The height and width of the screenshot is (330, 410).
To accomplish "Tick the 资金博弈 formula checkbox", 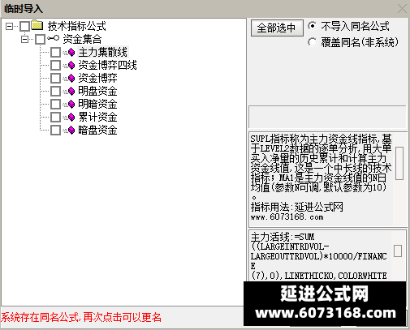I will [55, 78].
